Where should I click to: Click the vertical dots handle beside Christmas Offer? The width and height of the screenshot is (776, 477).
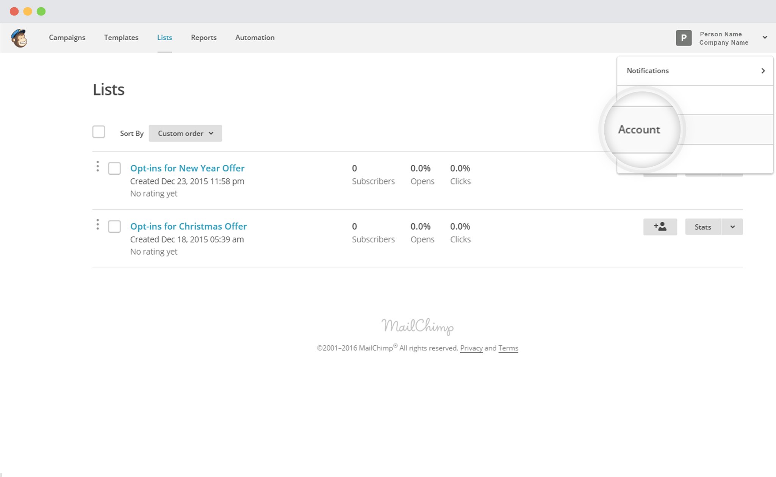tap(98, 226)
